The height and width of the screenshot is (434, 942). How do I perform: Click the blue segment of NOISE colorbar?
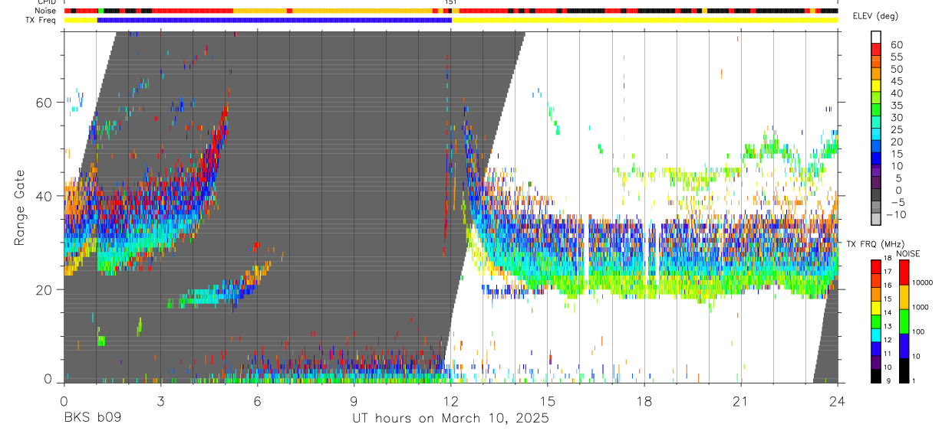(x=903, y=346)
